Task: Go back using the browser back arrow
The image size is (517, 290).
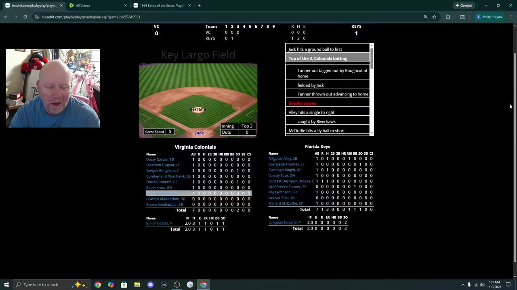Action: 6,17
